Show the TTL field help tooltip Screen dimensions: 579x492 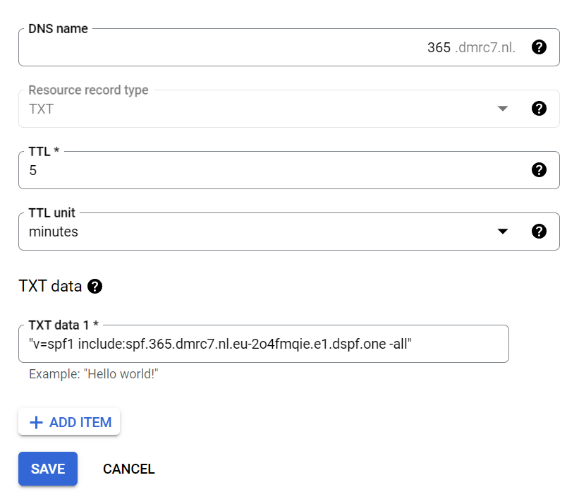(539, 170)
